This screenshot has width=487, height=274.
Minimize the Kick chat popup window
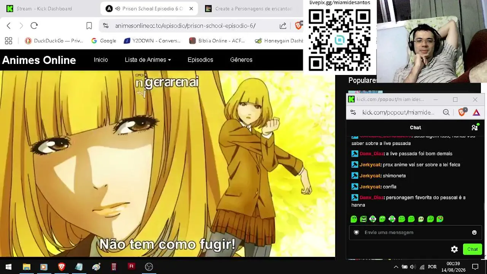click(436, 99)
